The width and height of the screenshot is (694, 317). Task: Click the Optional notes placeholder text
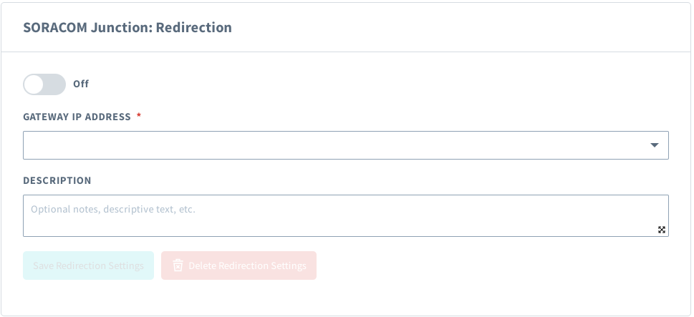[x=113, y=210]
